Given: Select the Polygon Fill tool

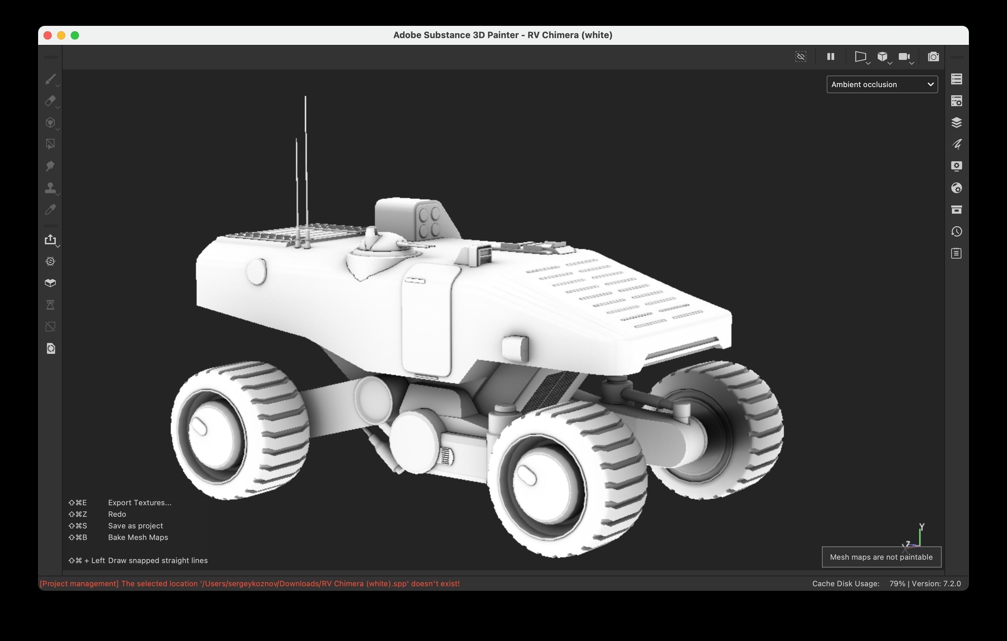Looking at the screenshot, I should tap(50, 144).
